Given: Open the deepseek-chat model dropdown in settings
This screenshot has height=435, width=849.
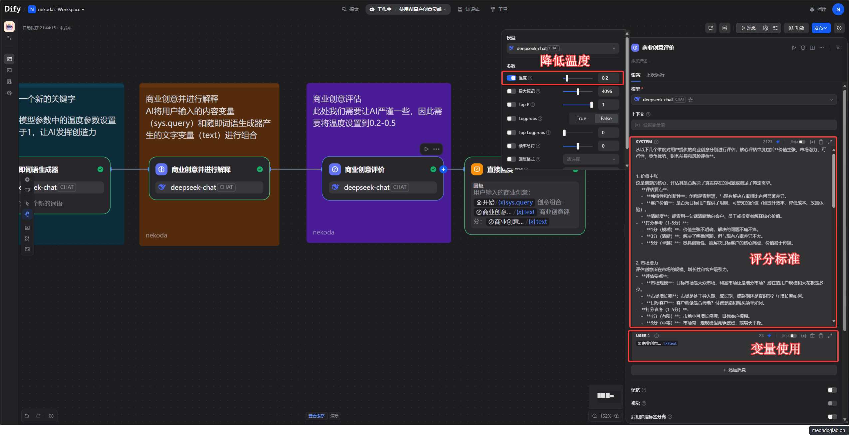Looking at the screenshot, I should coord(733,100).
